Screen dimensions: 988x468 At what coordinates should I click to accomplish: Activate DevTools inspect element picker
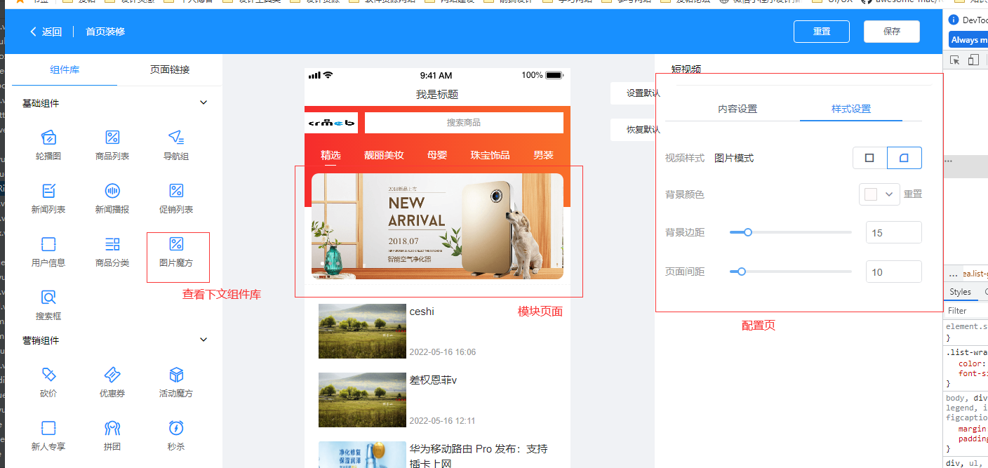pos(955,60)
